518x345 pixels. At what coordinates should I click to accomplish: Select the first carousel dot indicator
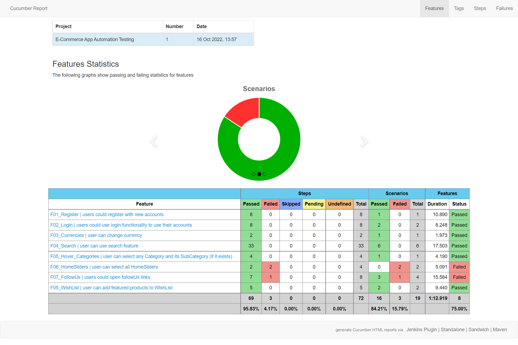click(x=254, y=174)
